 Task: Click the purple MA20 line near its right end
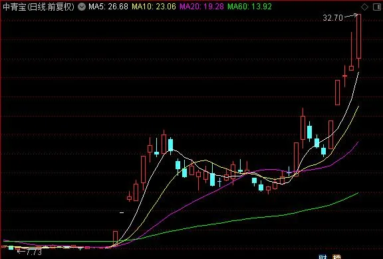(x=353, y=146)
